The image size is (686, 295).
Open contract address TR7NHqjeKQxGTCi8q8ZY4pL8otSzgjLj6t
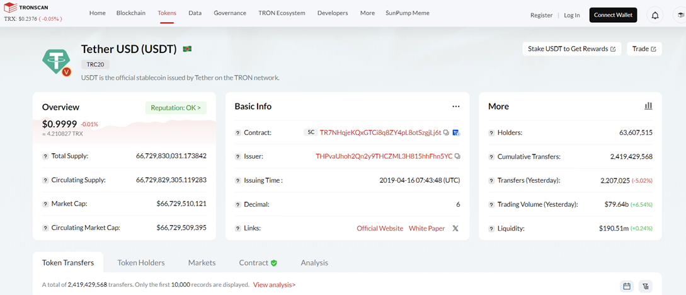pos(380,132)
